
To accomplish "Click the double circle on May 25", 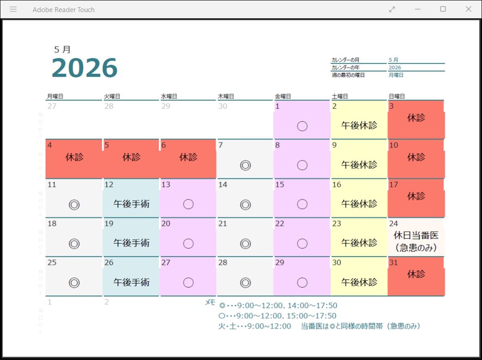I will pos(74,283).
